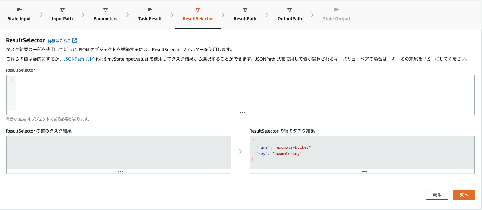Click the ResultPath filter icon
The image size is (482, 210).
click(x=245, y=10)
